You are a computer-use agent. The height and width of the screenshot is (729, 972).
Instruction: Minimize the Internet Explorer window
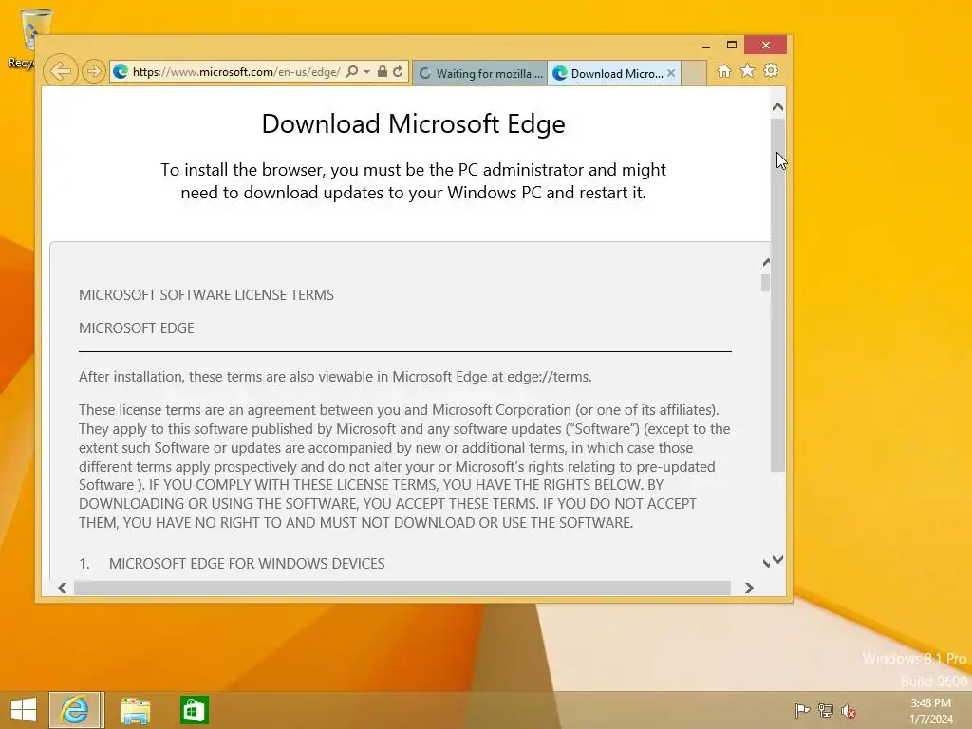click(706, 46)
